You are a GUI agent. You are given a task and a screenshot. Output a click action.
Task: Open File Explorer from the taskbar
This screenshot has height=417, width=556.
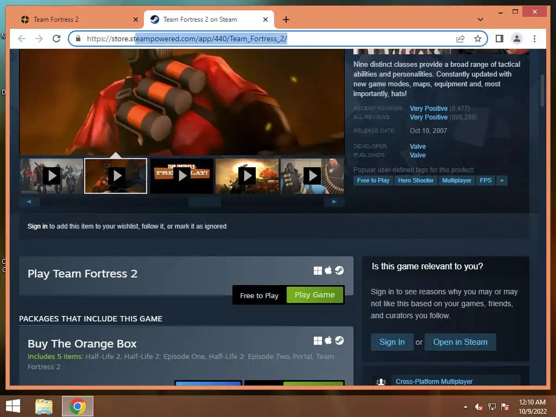(x=44, y=406)
